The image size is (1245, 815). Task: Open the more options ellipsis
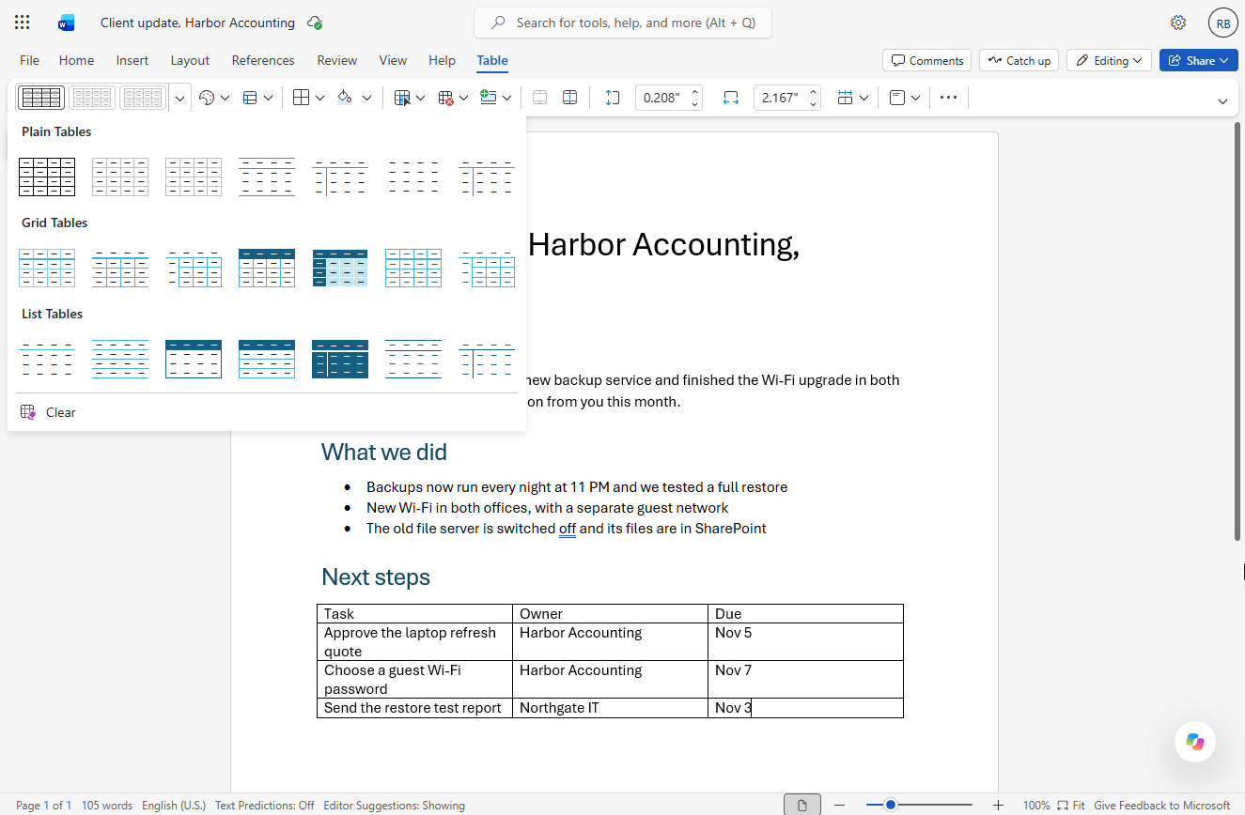point(948,98)
